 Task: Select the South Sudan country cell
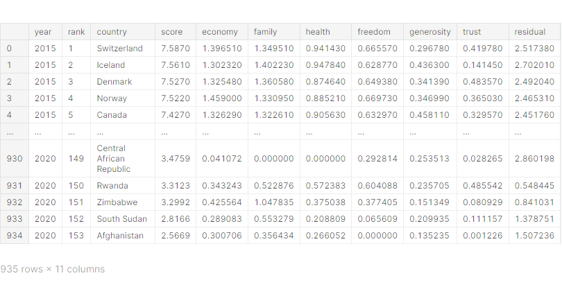coord(122,219)
